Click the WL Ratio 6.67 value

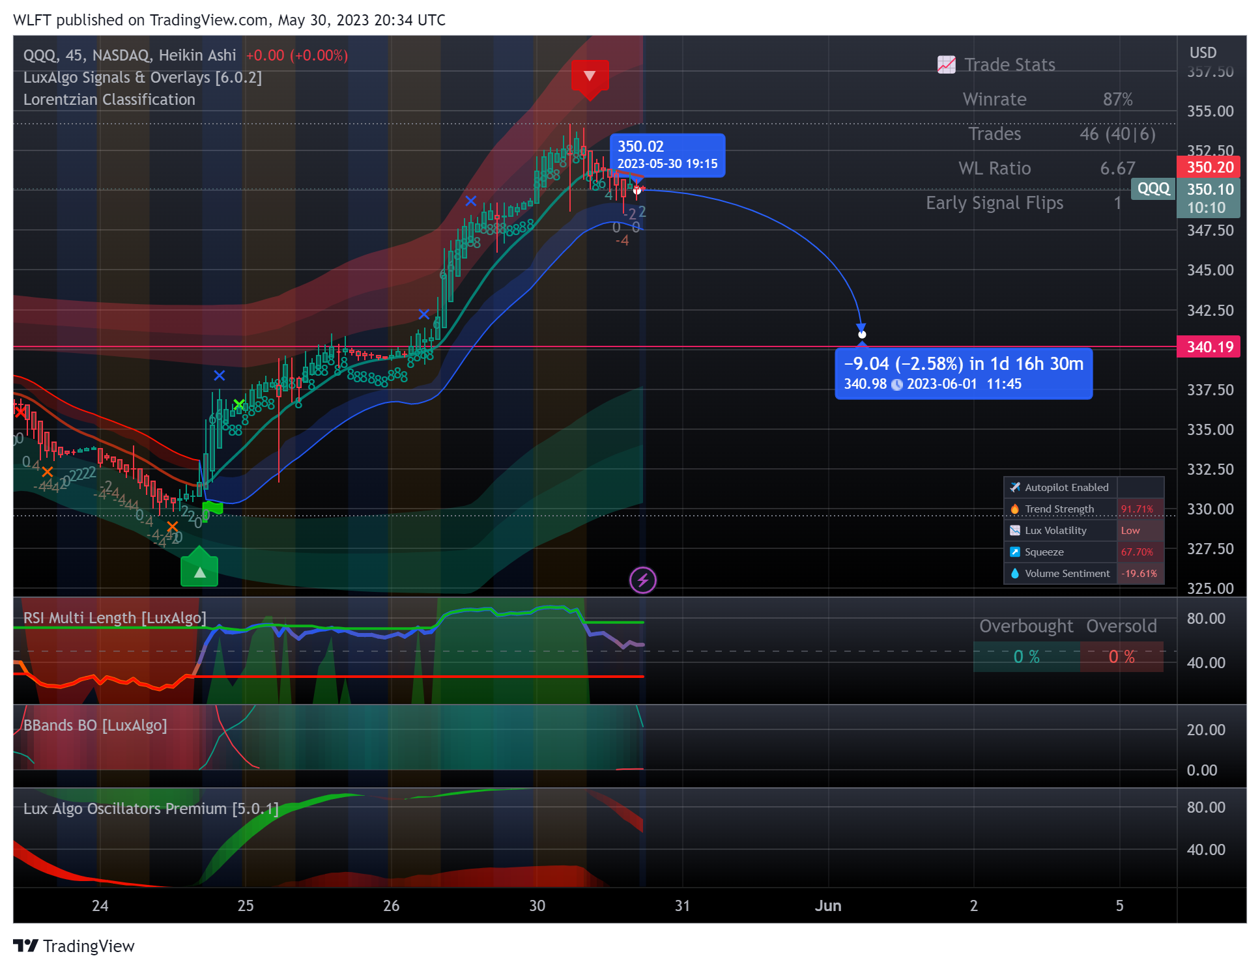(1117, 168)
